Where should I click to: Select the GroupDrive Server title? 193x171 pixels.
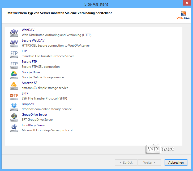point(35,115)
